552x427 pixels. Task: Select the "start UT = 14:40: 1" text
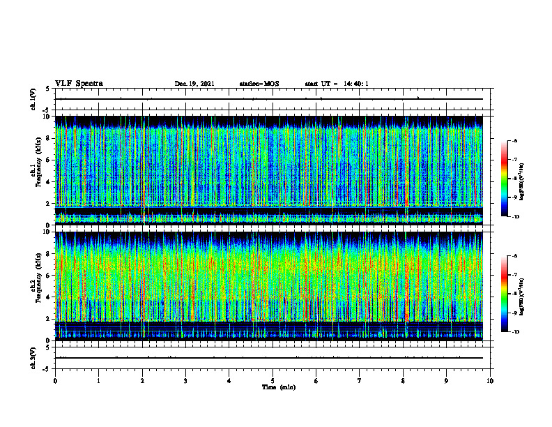(337, 84)
